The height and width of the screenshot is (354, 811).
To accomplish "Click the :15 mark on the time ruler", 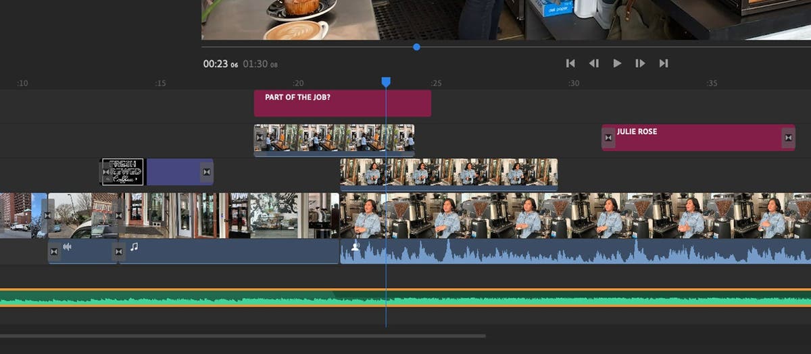I will [160, 84].
